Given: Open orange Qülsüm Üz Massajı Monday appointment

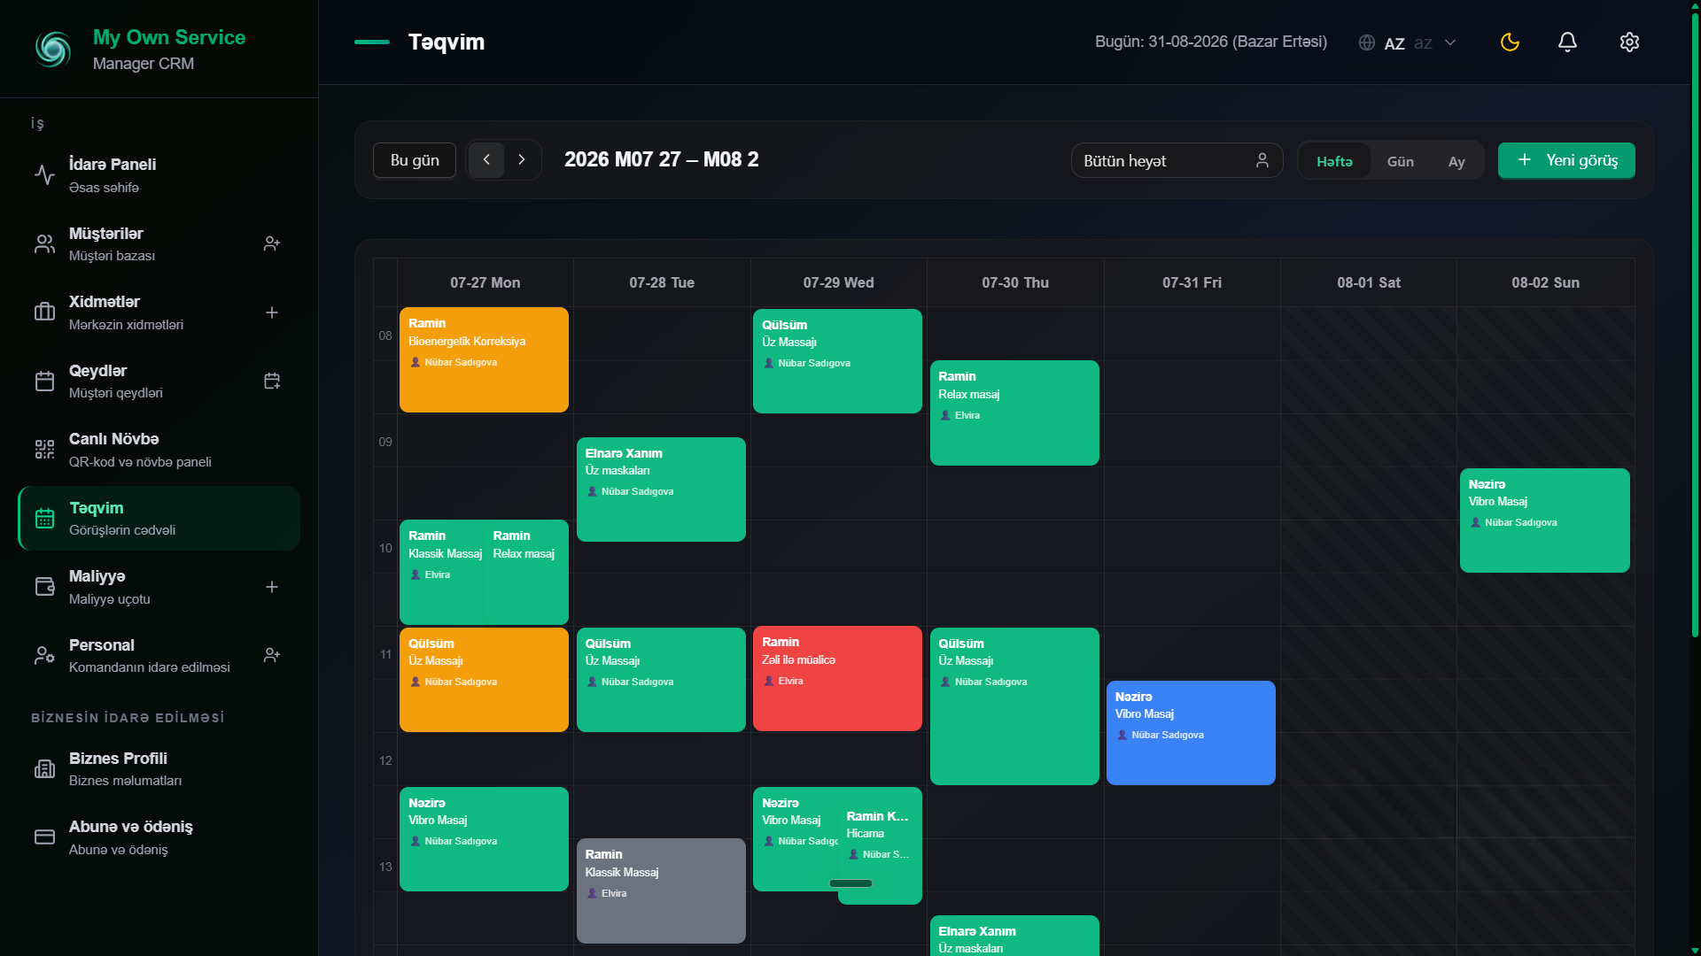Looking at the screenshot, I should click(484, 679).
